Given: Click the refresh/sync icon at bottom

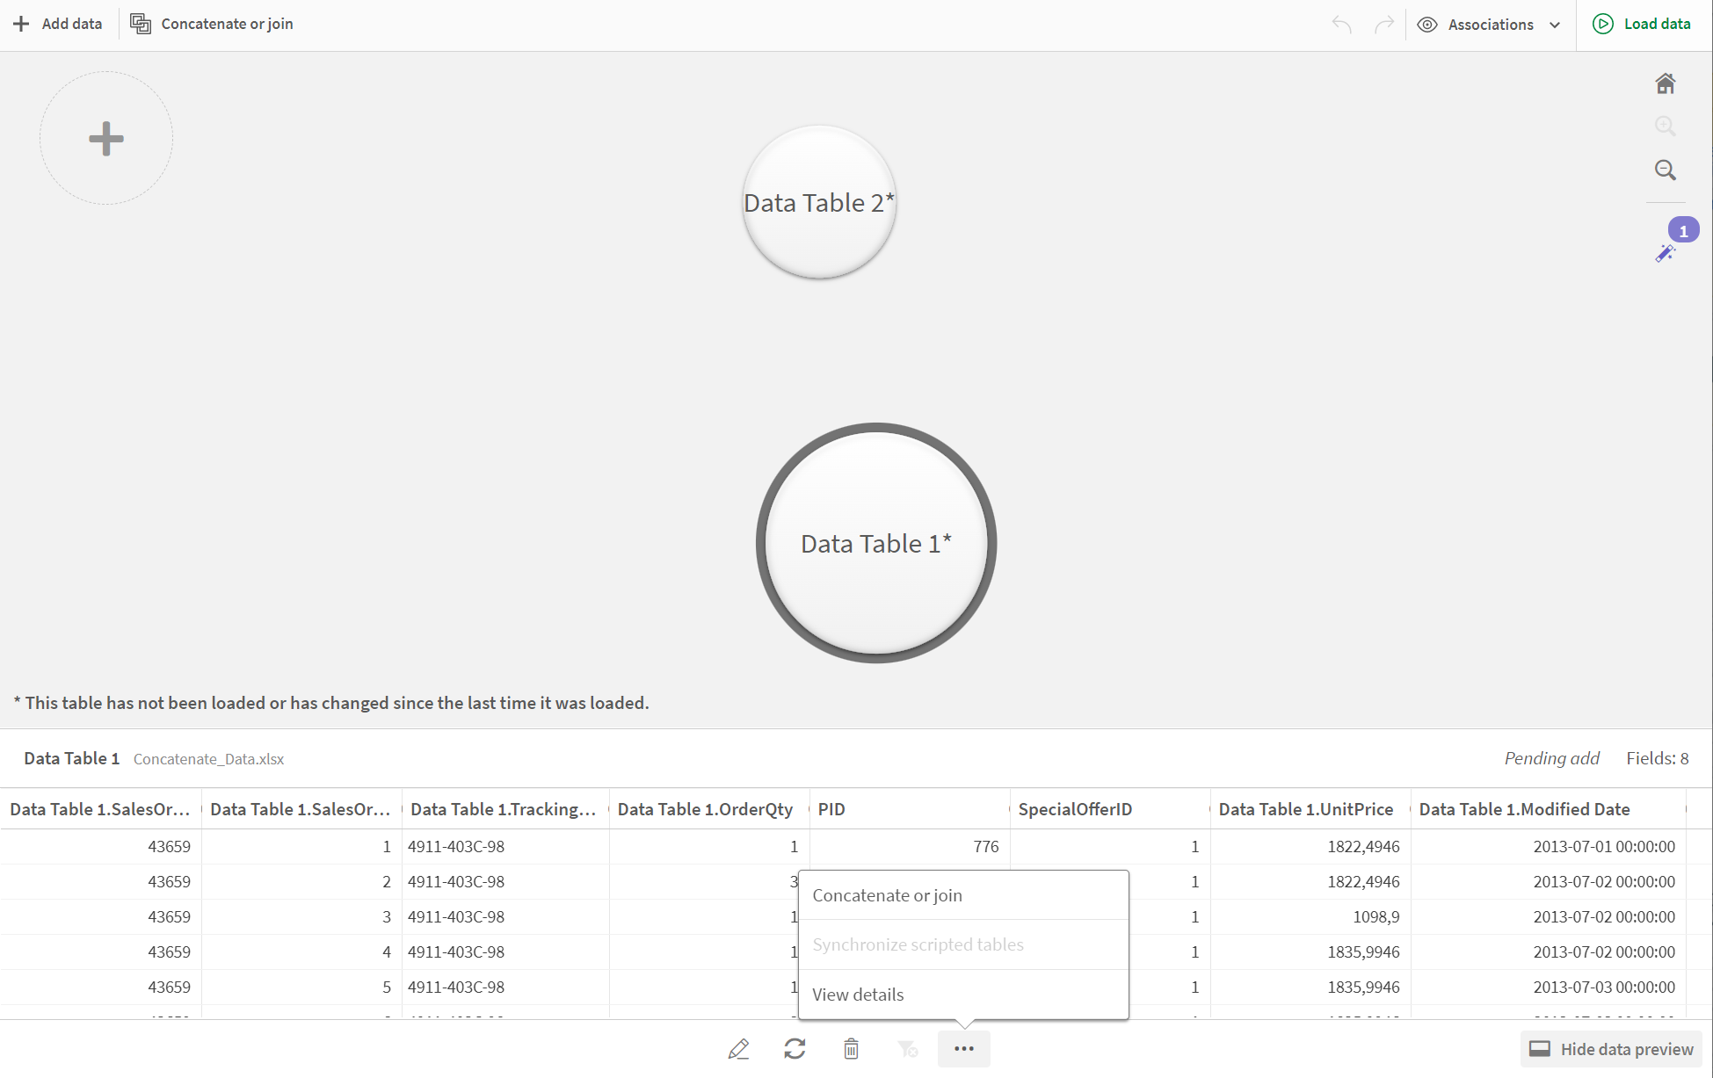Looking at the screenshot, I should pos(795,1048).
